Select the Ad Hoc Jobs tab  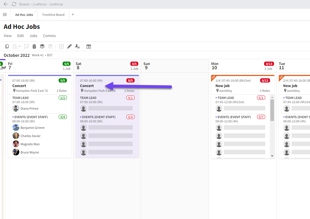click(24, 15)
